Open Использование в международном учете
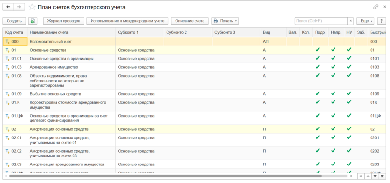 127,21
